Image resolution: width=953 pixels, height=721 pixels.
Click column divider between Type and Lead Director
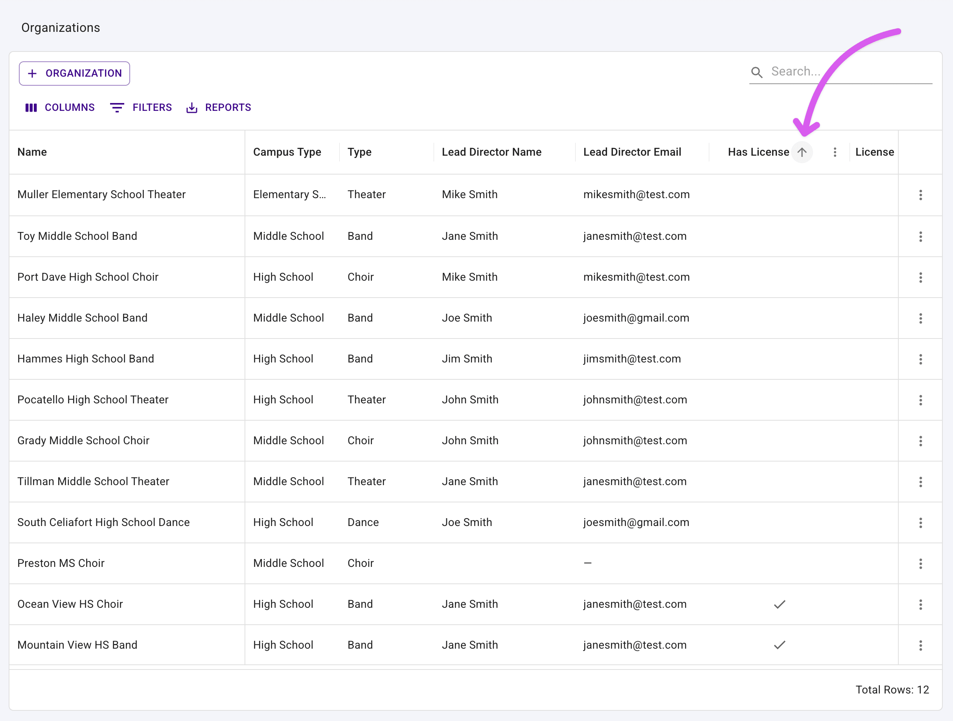point(434,152)
